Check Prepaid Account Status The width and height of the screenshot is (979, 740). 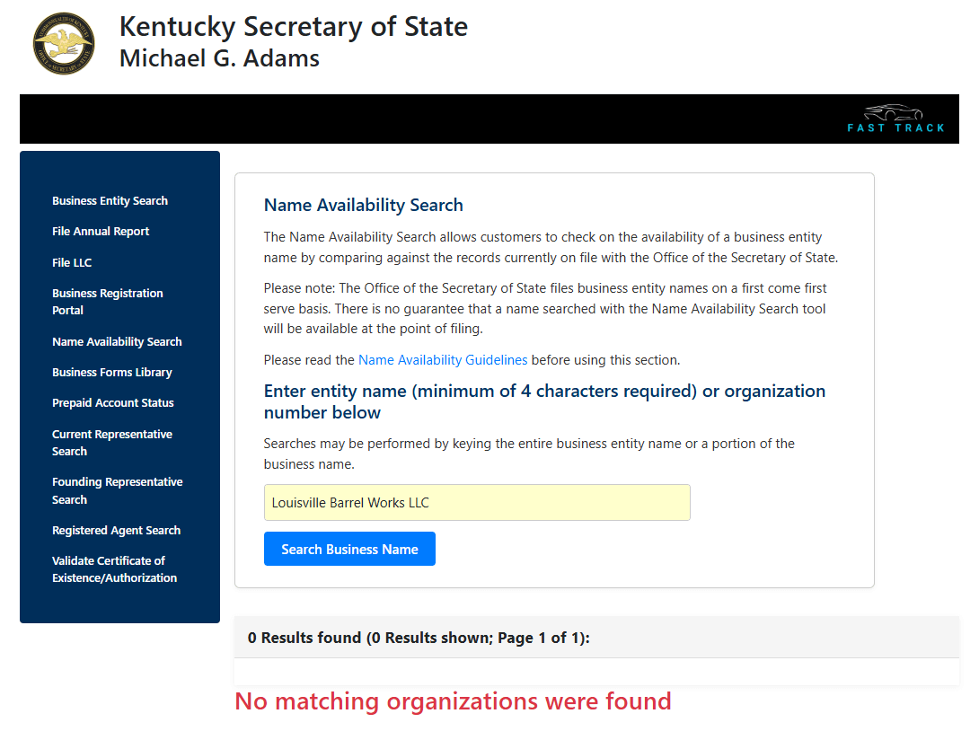[x=112, y=402]
